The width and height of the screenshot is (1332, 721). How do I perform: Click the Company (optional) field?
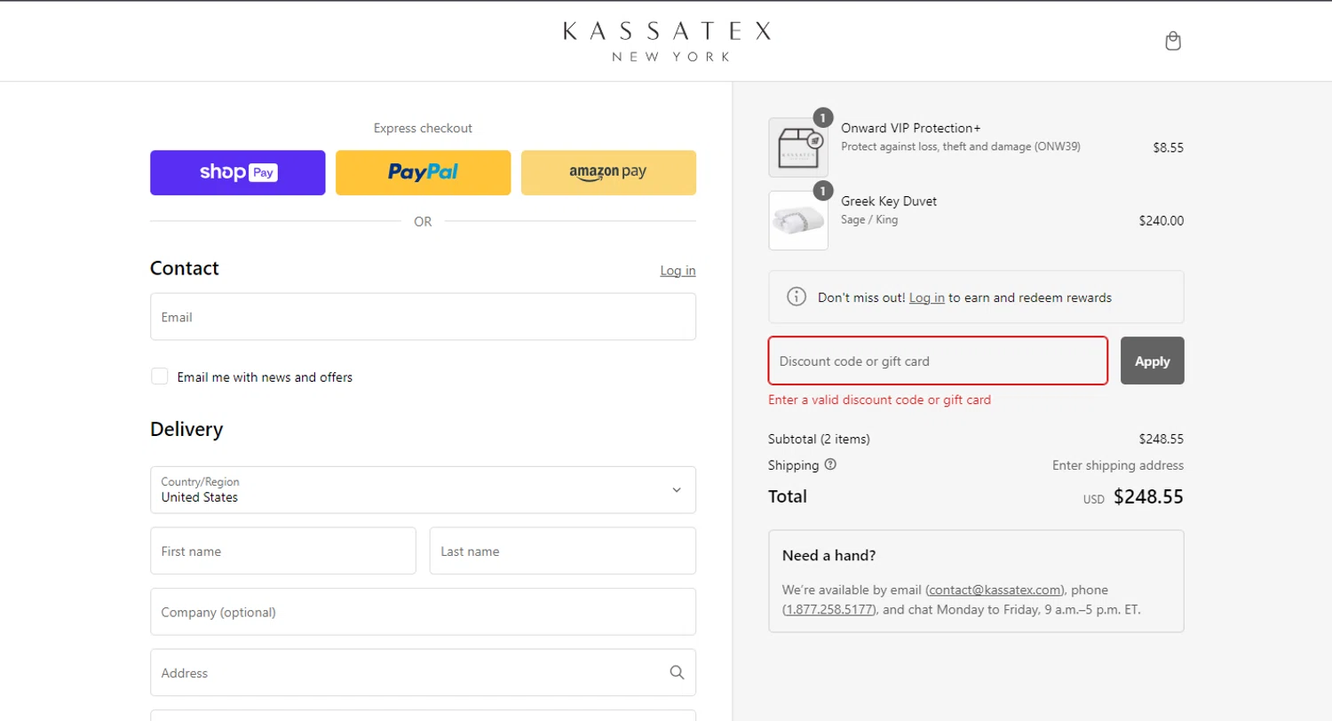tap(423, 612)
